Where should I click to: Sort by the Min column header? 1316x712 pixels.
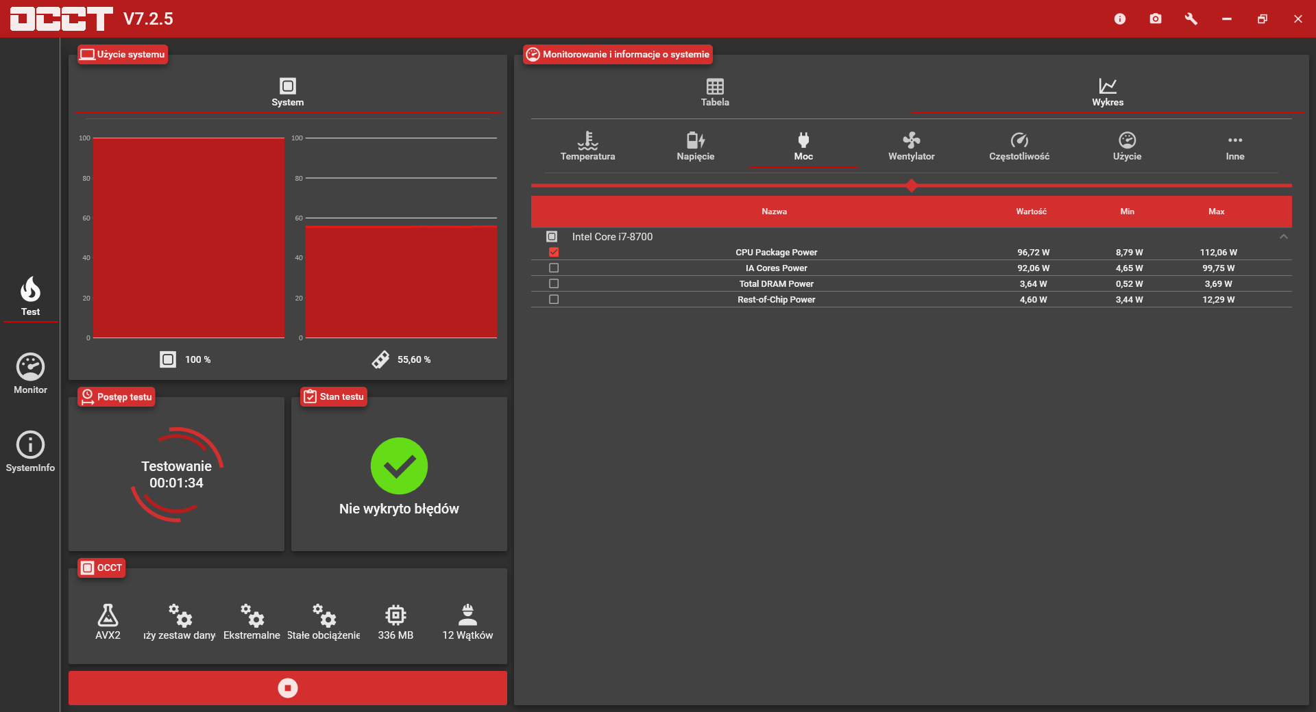[1127, 212]
